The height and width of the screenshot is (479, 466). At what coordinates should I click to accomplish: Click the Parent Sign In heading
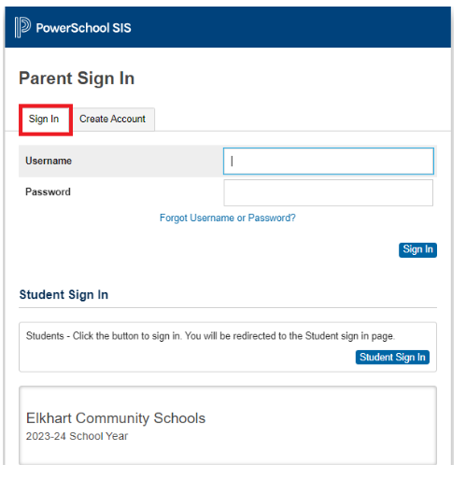(77, 78)
